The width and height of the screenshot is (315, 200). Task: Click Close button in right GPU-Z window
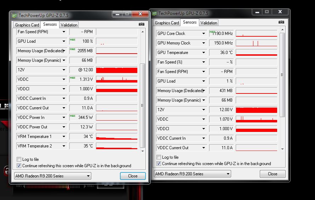[273, 174]
